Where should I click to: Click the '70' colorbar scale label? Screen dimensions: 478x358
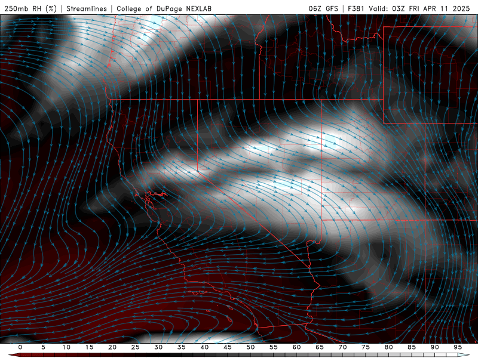tap(342, 347)
